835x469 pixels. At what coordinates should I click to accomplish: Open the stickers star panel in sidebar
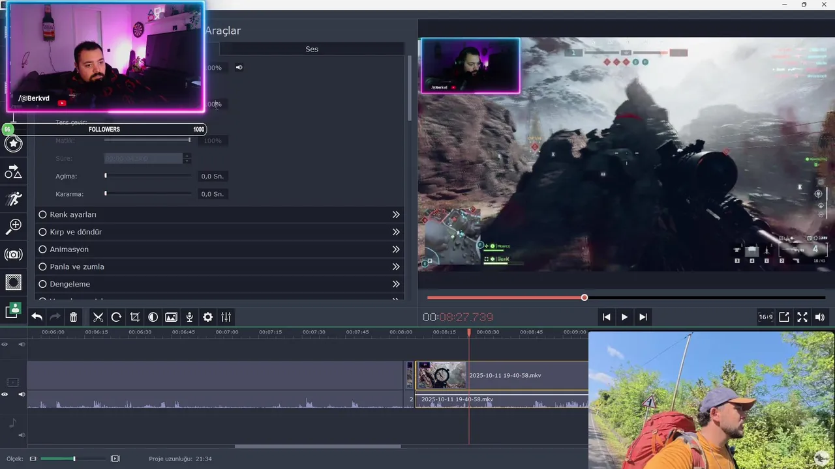(13, 143)
